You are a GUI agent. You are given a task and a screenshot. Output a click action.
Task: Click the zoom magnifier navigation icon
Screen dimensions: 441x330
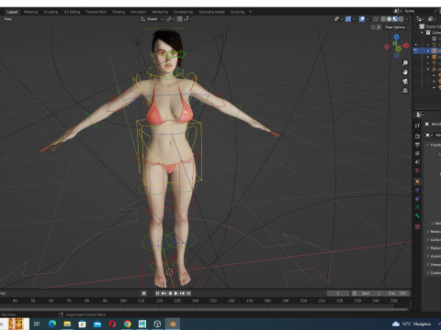405,63
